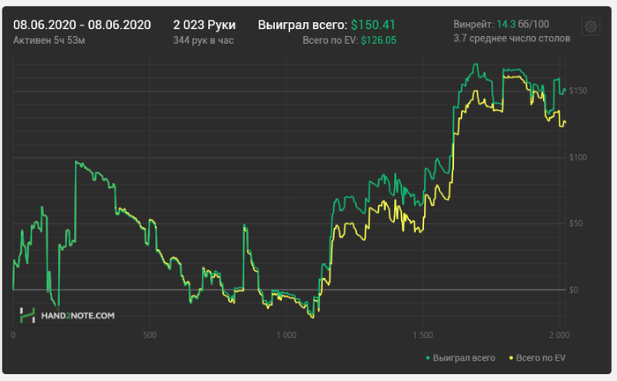
Task: Click the EV total value $126.05
Action: click(x=378, y=40)
